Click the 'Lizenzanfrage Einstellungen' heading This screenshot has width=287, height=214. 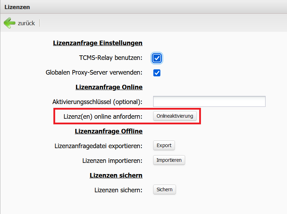point(98,43)
